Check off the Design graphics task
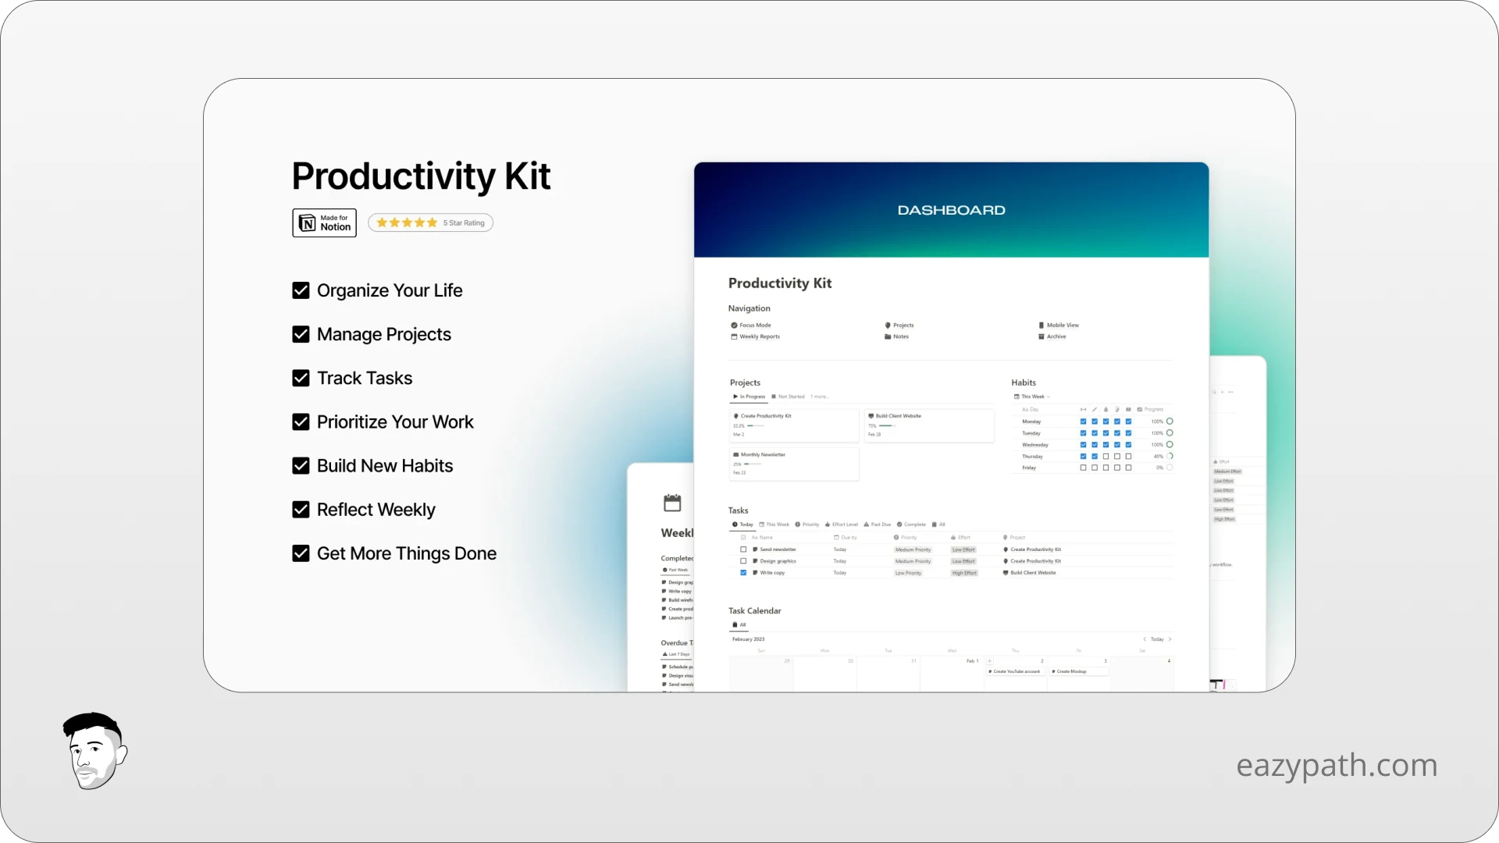Screen dimensions: 1499x843 pos(743,561)
